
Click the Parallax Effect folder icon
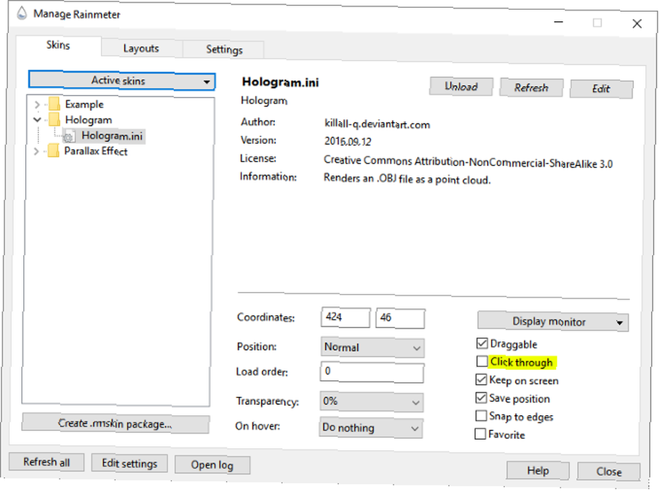coord(53,150)
